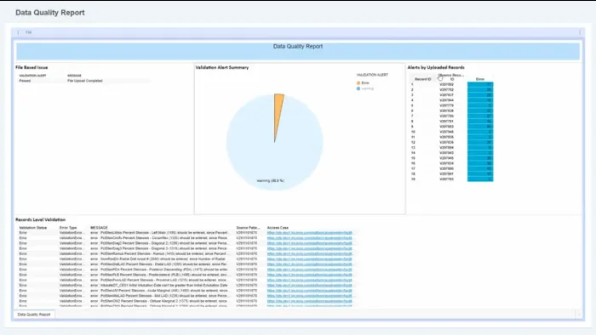This screenshot has height=335, width=596.
Task: Click the Record ID column header
Action: click(x=422, y=79)
